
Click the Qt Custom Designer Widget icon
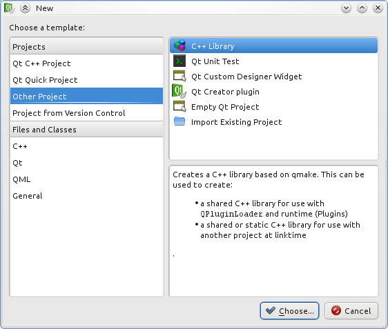pos(180,76)
